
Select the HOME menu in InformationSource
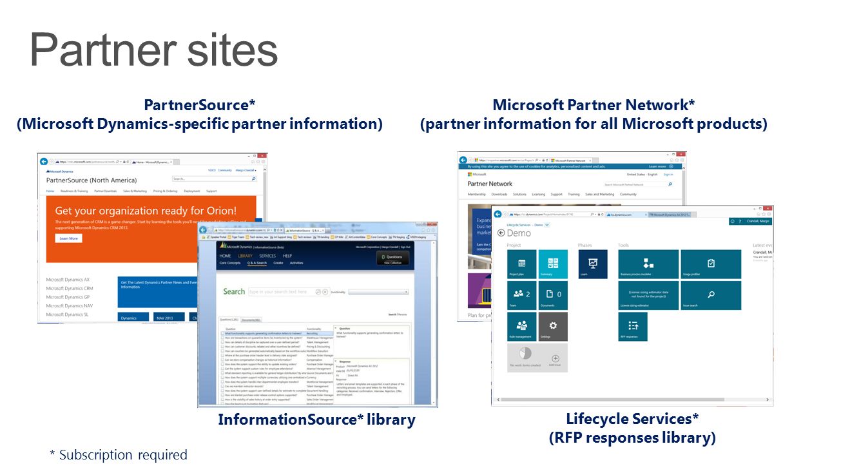pyautogui.click(x=225, y=256)
